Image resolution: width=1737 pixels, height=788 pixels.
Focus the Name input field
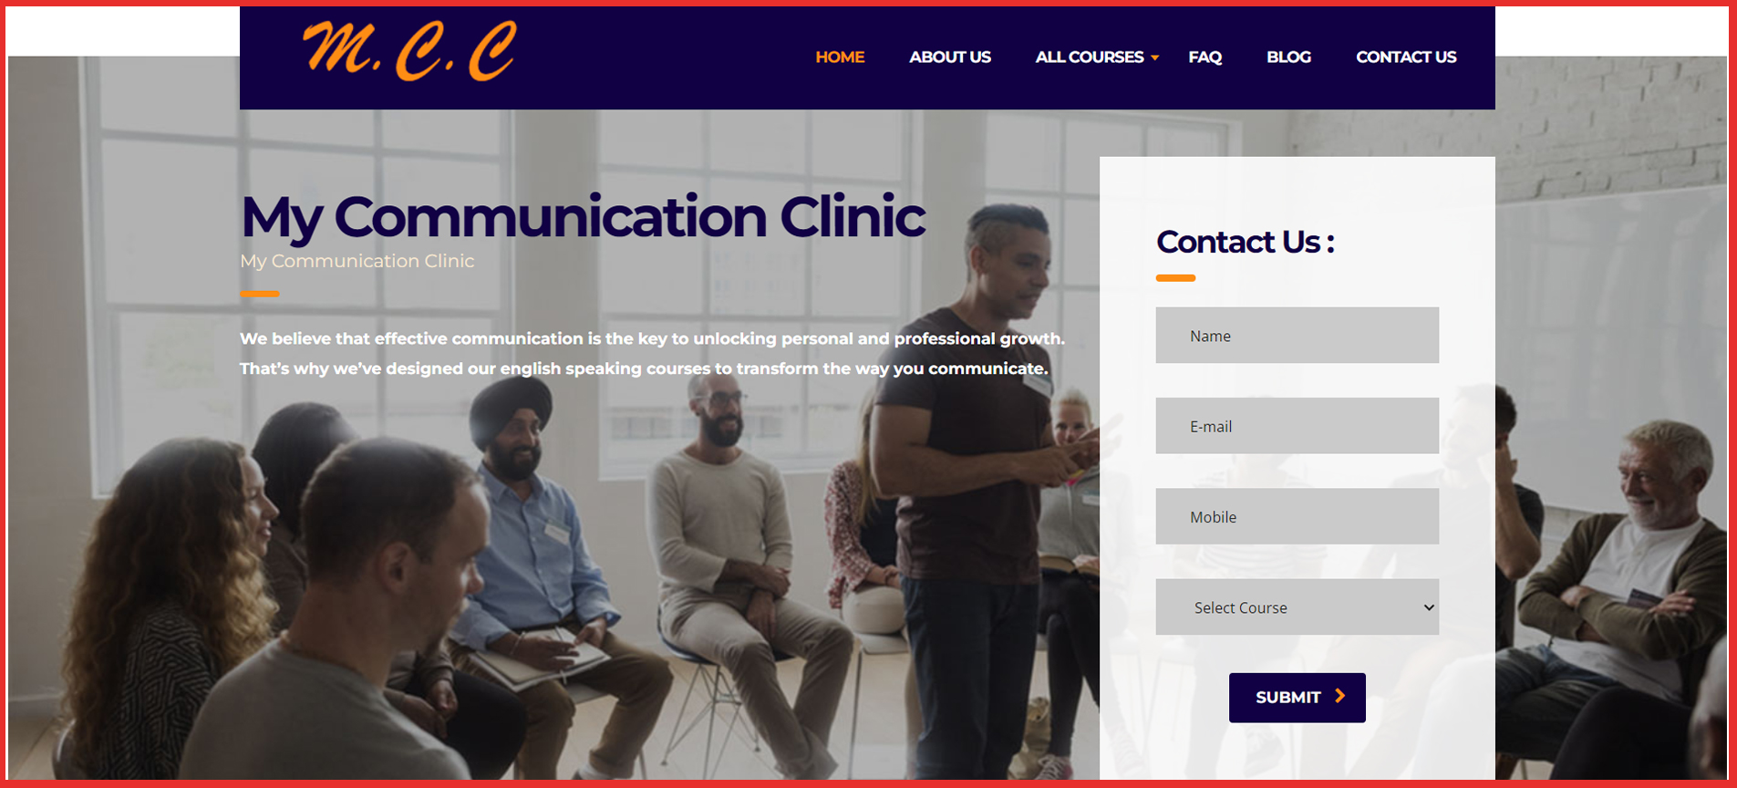(x=1298, y=335)
